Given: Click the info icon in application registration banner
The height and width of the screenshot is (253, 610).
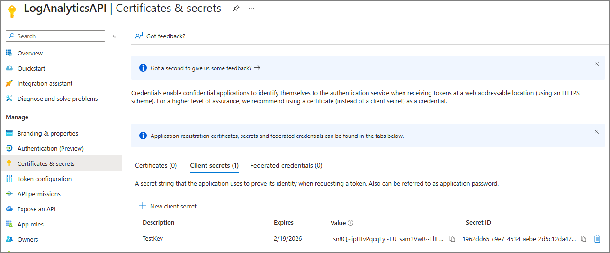Looking at the screenshot, I should [x=143, y=136].
